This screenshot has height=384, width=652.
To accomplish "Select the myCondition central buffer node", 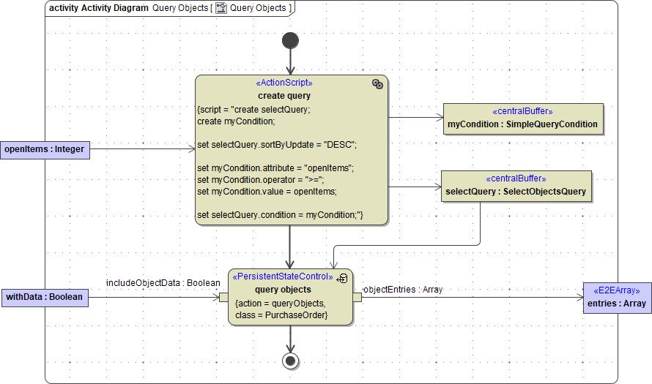I will coord(522,118).
